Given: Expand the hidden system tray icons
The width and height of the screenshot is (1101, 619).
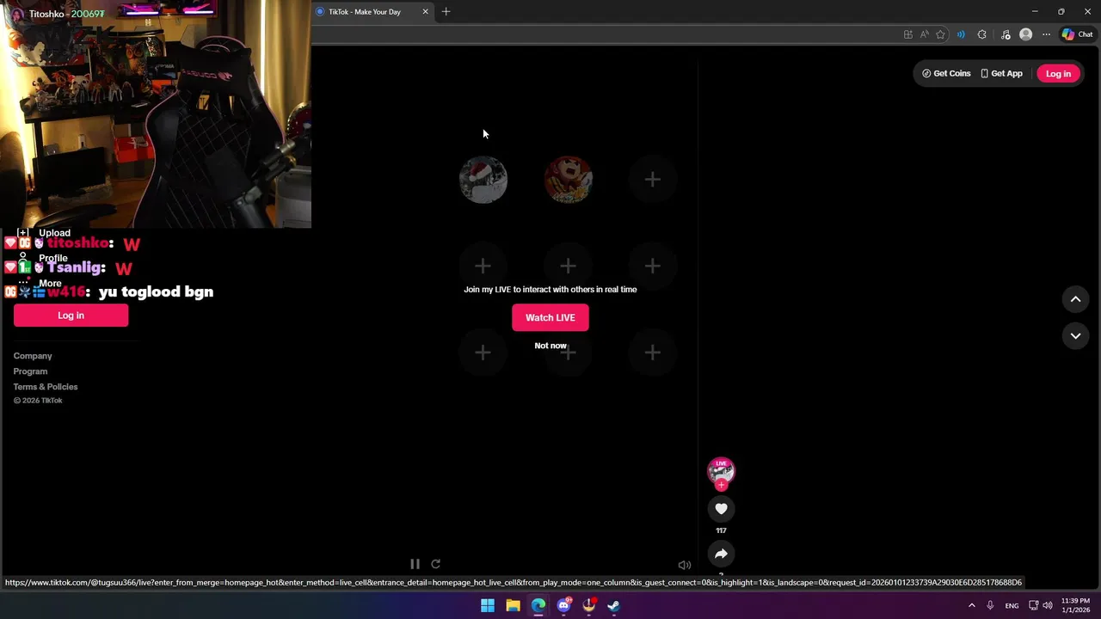Looking at the screenshot, I should 972,606.
